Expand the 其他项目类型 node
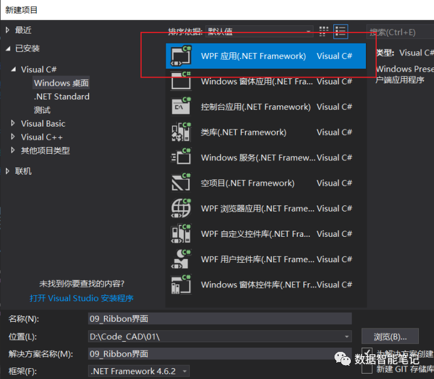The image size is (434, 379). [x=13, y=150]
